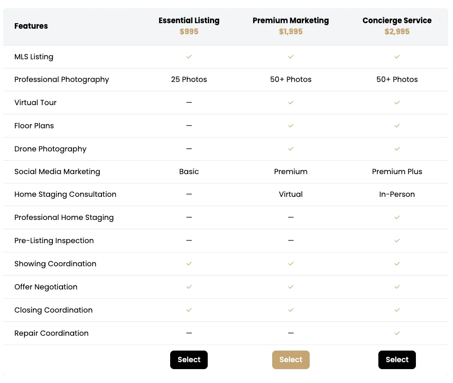Click Offer Negotiation checkmark under Essential Listing
Viewport: 453px width, 383px height.
click(189, 287)
